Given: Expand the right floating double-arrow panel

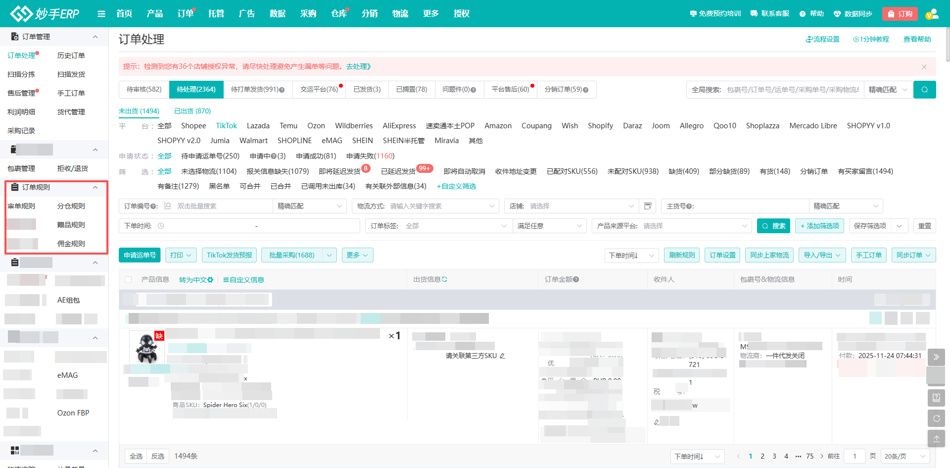Looking at the screenshot, I should point(936,357).
